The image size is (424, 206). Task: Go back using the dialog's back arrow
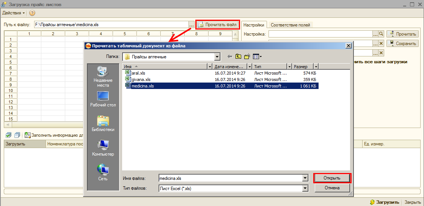[229, 57]
